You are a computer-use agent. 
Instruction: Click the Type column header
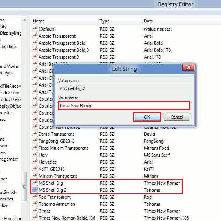(105, 21)
